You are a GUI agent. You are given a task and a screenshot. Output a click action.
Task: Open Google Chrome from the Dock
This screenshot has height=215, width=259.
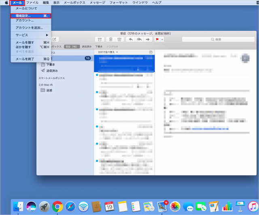click(x=57, y=206)
